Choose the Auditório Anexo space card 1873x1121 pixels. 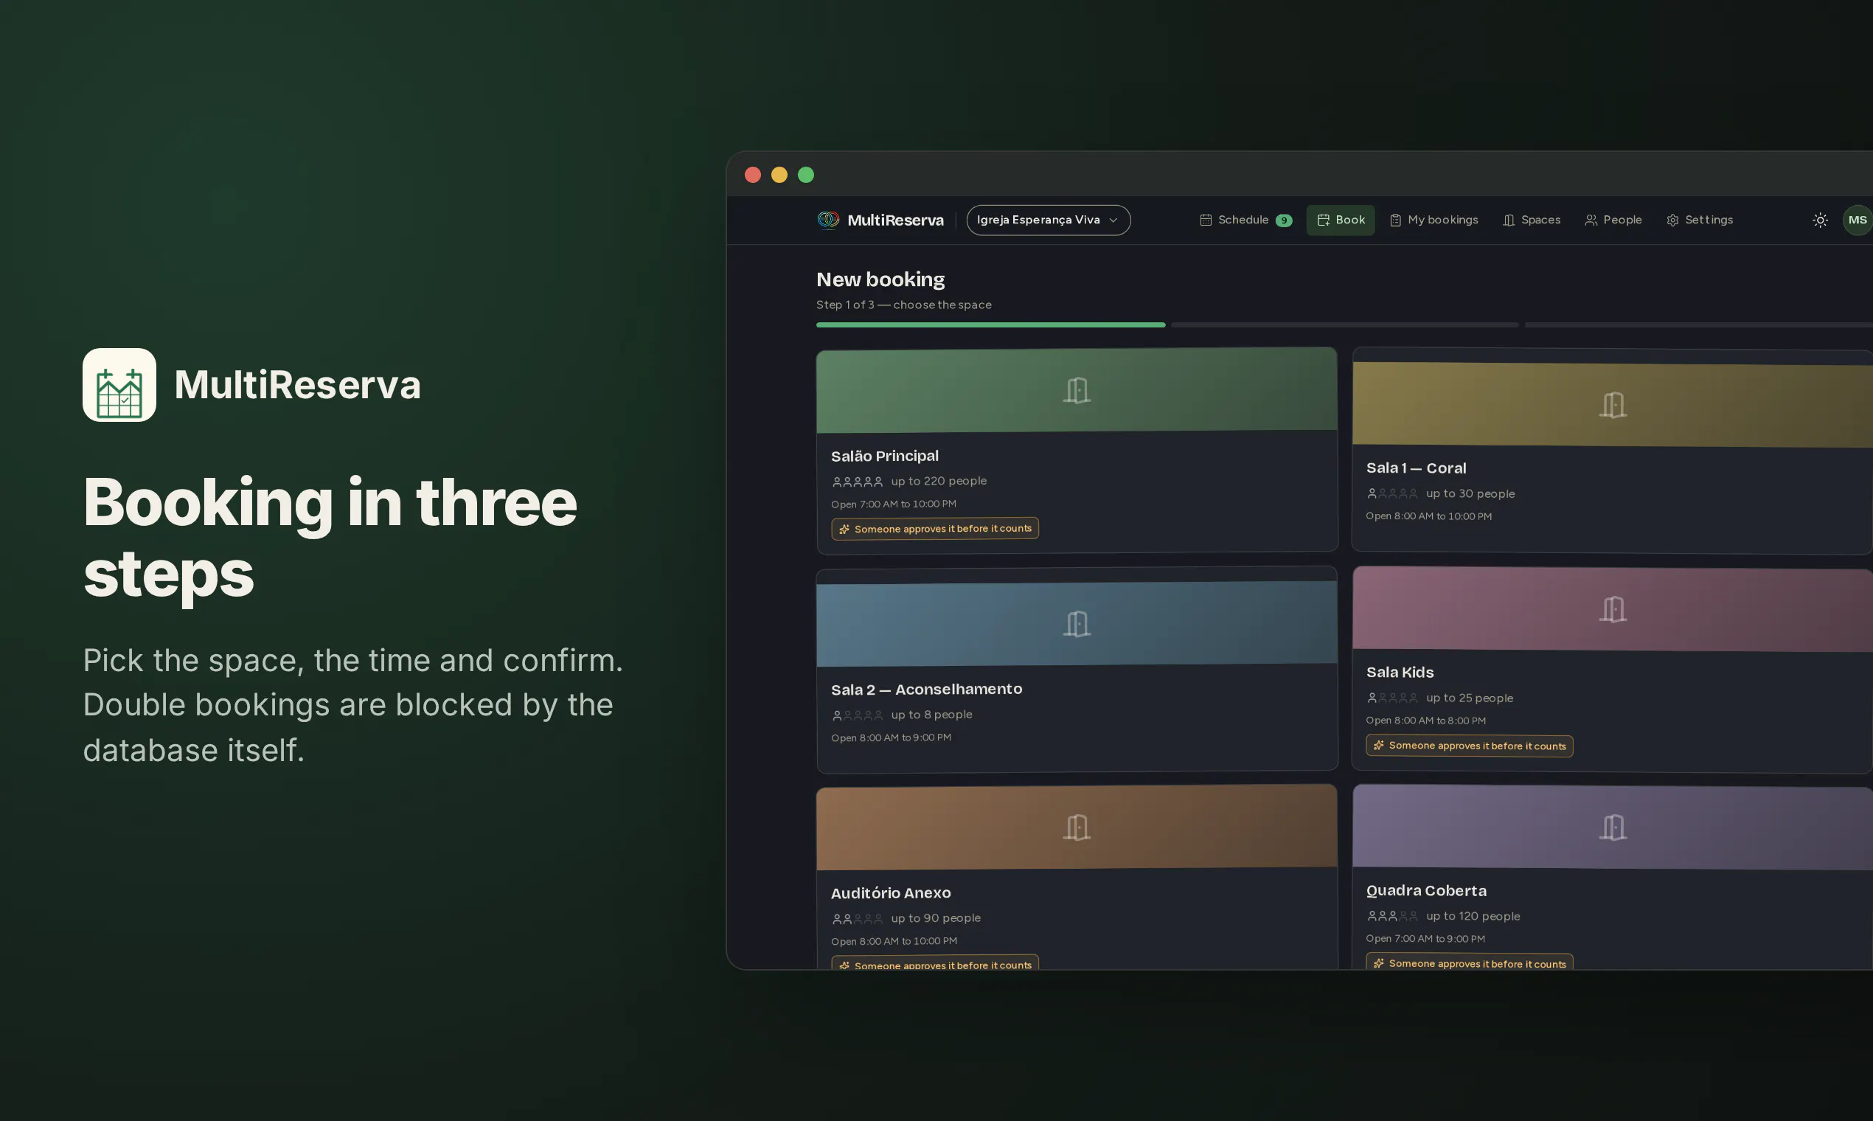coord(1076,876)
